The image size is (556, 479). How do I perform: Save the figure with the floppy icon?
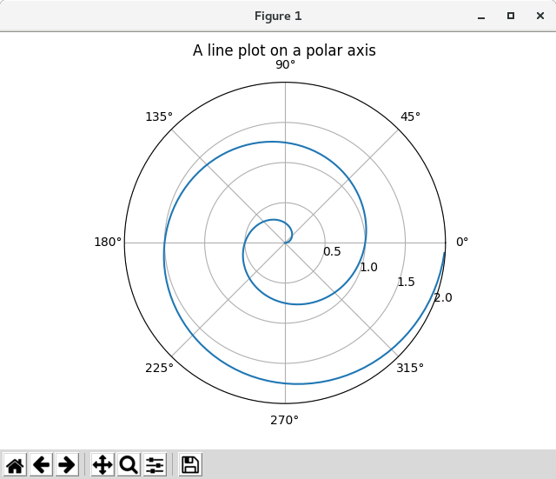190,465
